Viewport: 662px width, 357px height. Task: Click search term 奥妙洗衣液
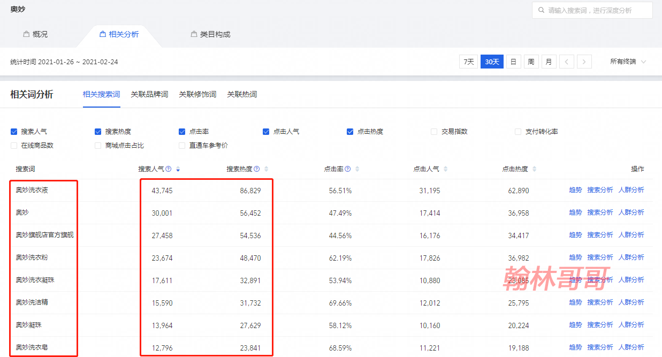coord(32,190)
